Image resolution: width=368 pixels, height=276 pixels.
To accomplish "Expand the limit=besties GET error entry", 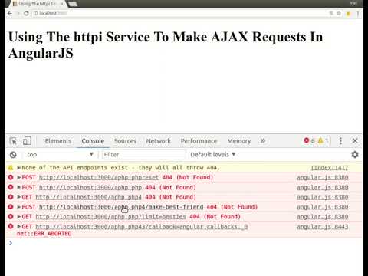I will [18, 217].
